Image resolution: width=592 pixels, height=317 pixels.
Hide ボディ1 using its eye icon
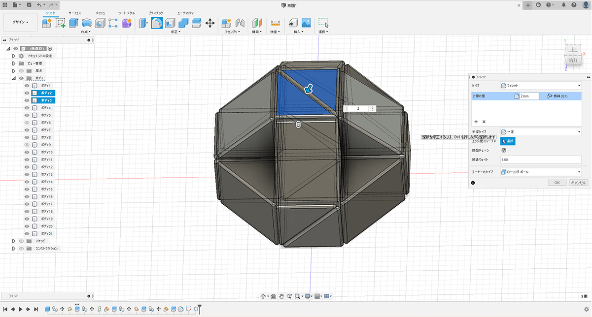click(x=27, y=86)
